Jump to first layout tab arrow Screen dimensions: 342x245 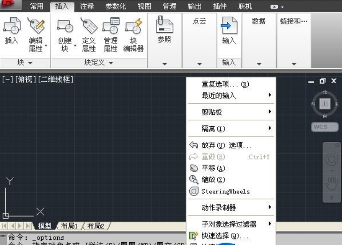coord(4,226)
